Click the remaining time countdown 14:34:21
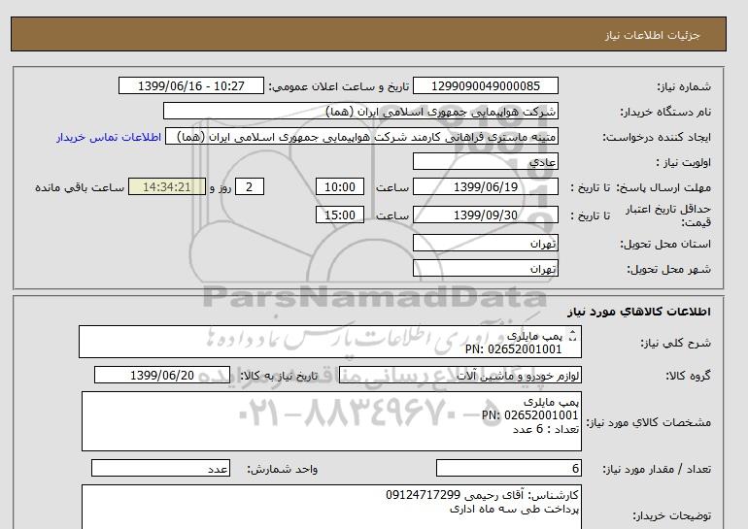This screenshot has height=529, width=748. (x=167, y=186)
